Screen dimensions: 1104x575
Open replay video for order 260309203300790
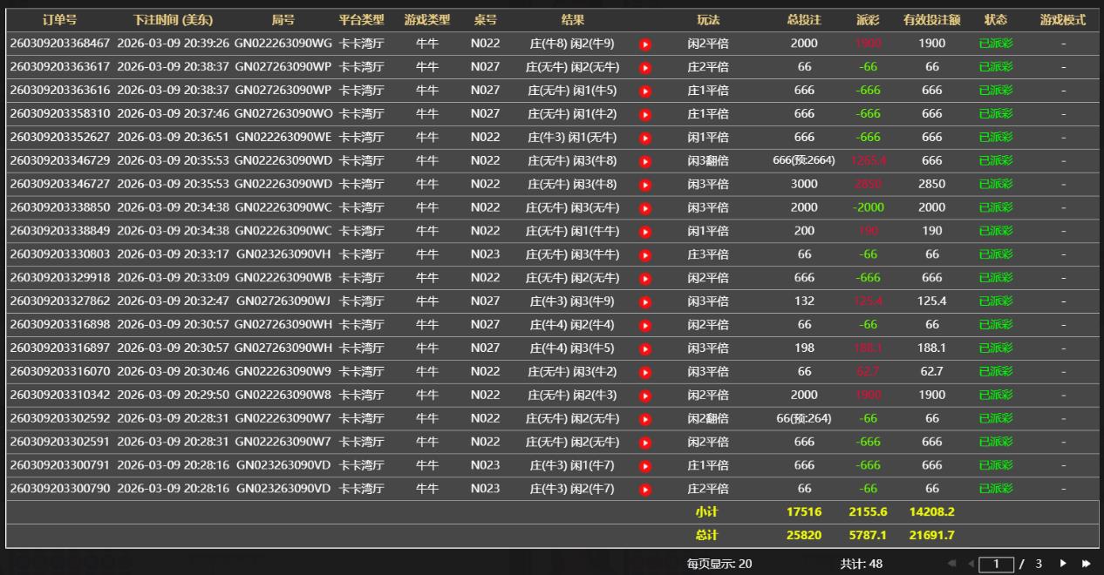(x=645, y=489)
